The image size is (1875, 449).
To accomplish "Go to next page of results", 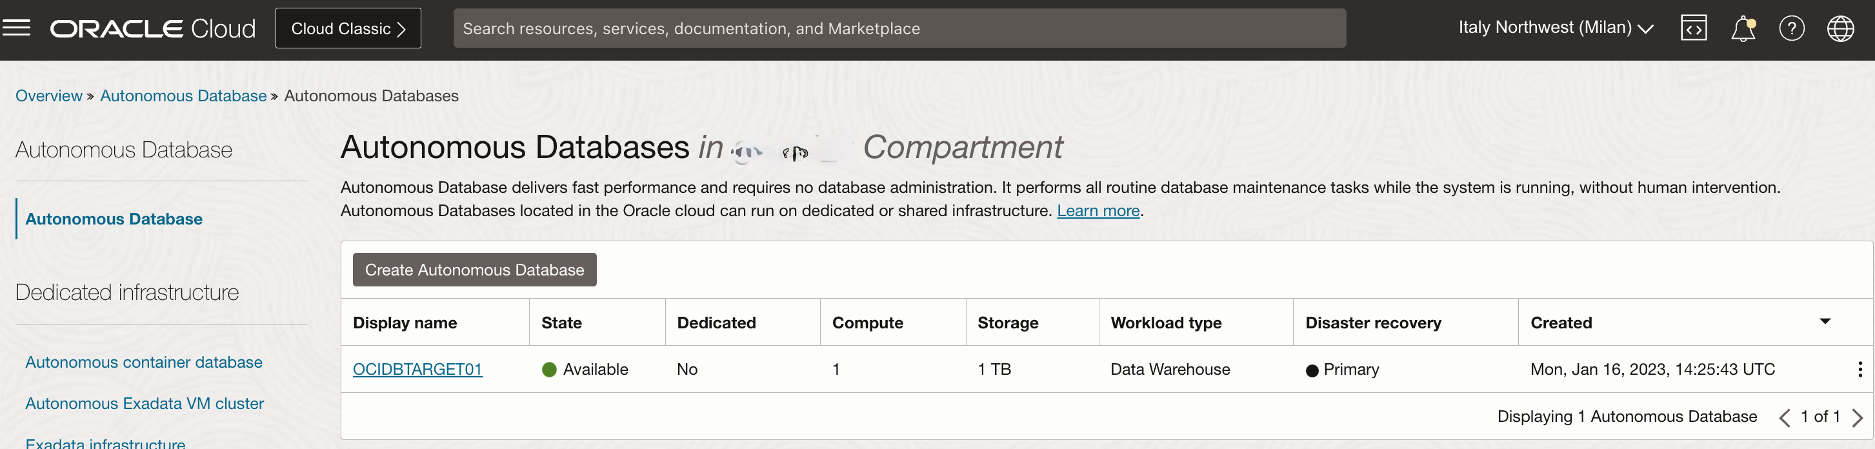I will click(x=1857, y=417).
